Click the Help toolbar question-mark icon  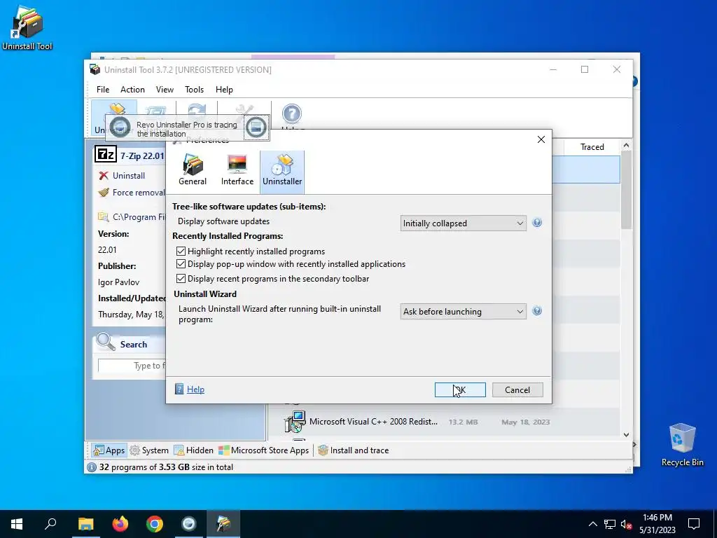[292, 114]
